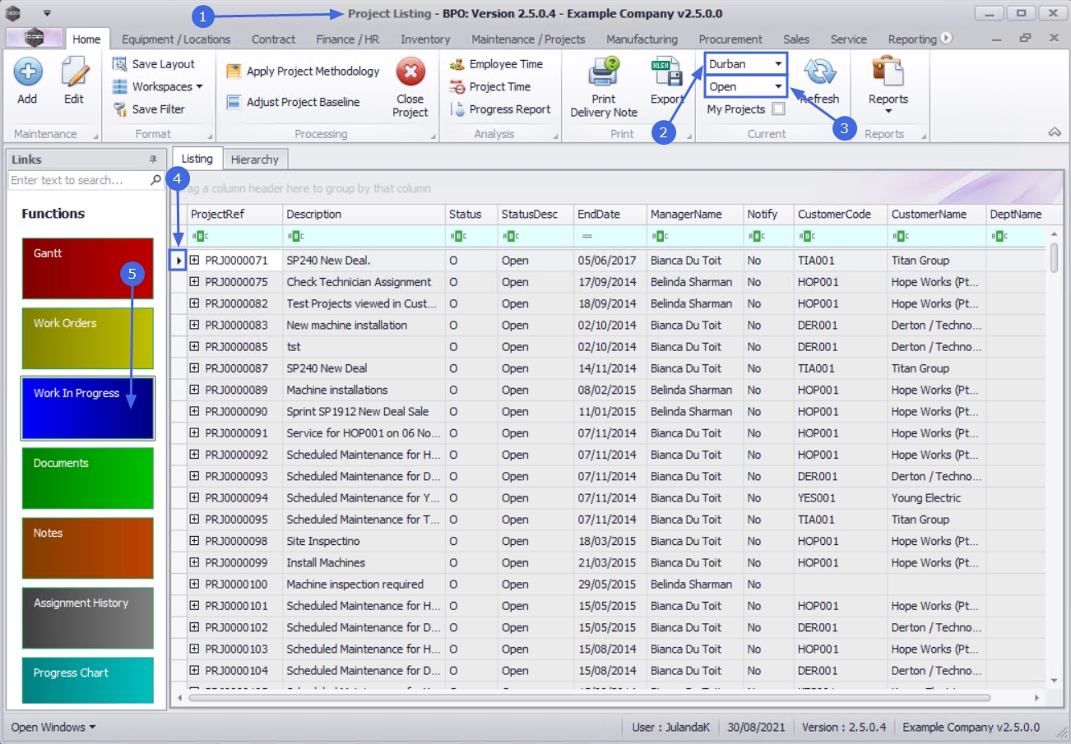
Task: Open the Documents function tile
Action: (87, 478)
